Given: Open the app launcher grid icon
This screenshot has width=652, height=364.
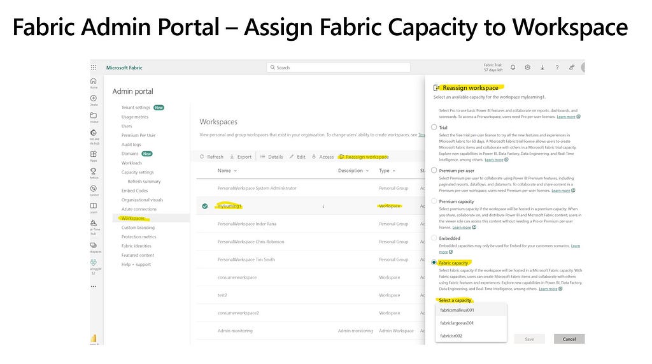Looking at the screenshot, I should coord(93,67).
